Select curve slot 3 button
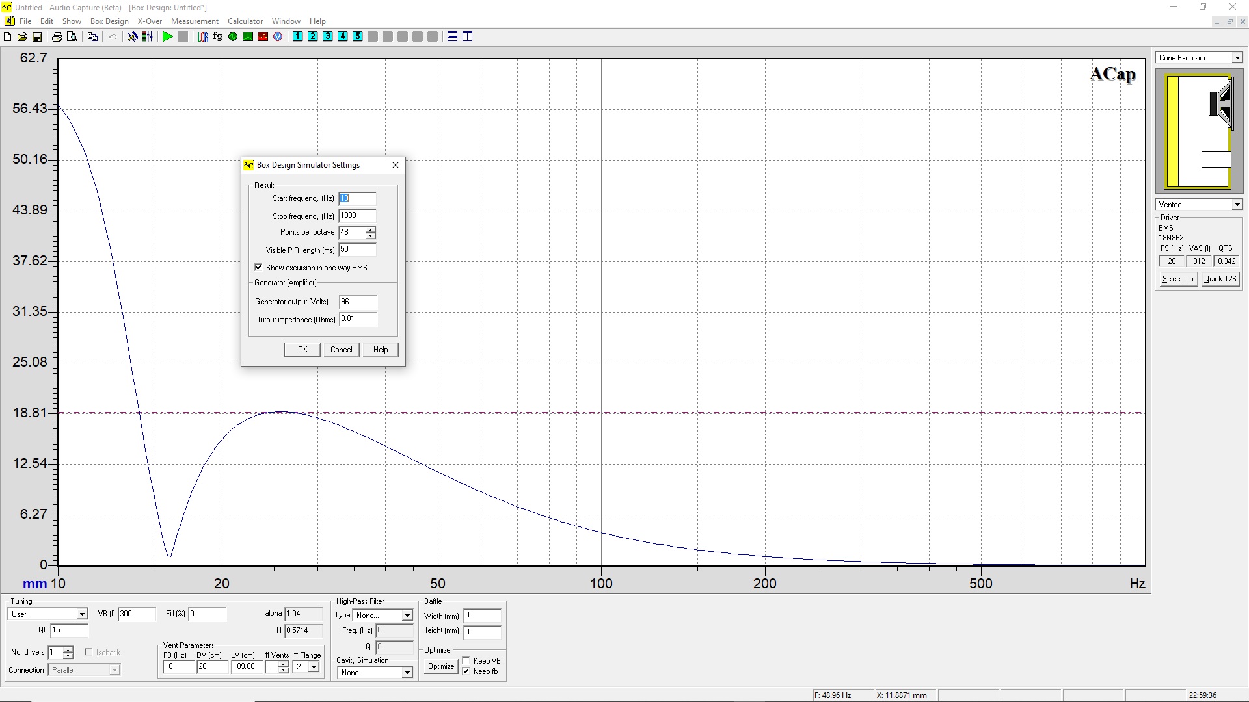Screen dimensions: 1249x702 [x=328, y=37]
